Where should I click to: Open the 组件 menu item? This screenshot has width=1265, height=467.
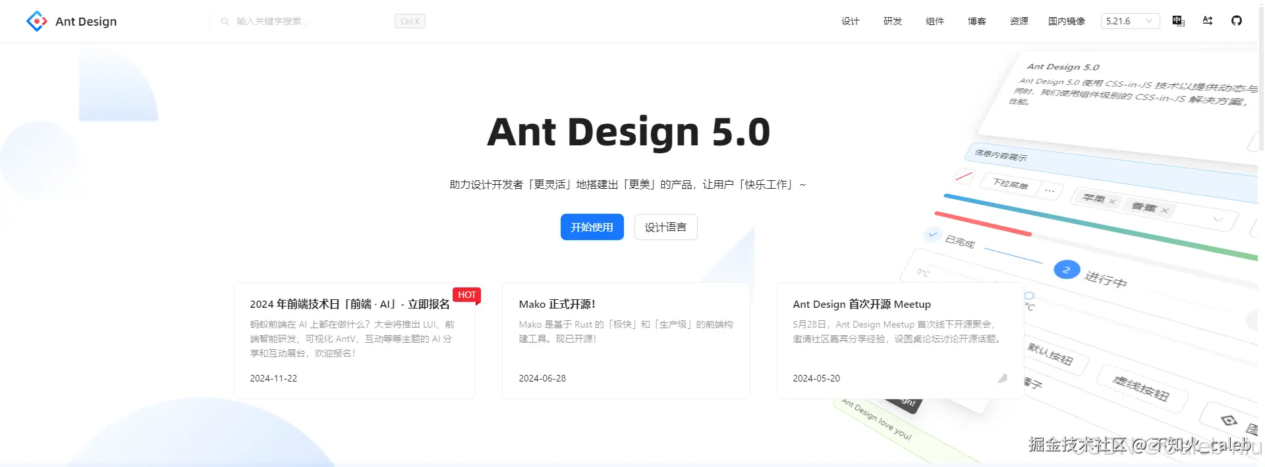pyautogui.click(x=935, y=21)
